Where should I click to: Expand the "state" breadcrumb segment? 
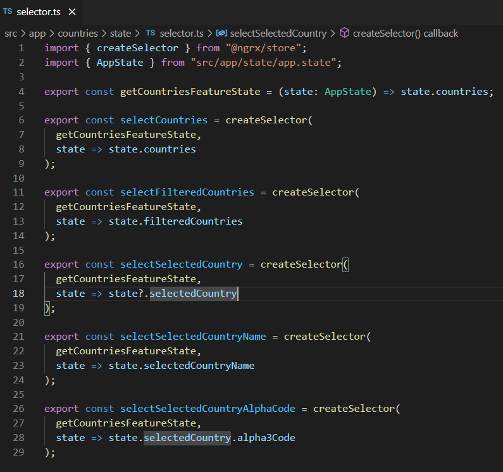click(x=120, y=33)
